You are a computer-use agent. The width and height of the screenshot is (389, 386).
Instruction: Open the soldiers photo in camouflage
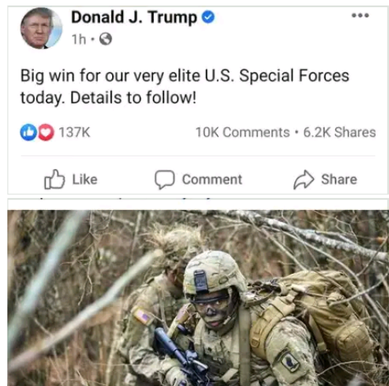coord(198,298)
